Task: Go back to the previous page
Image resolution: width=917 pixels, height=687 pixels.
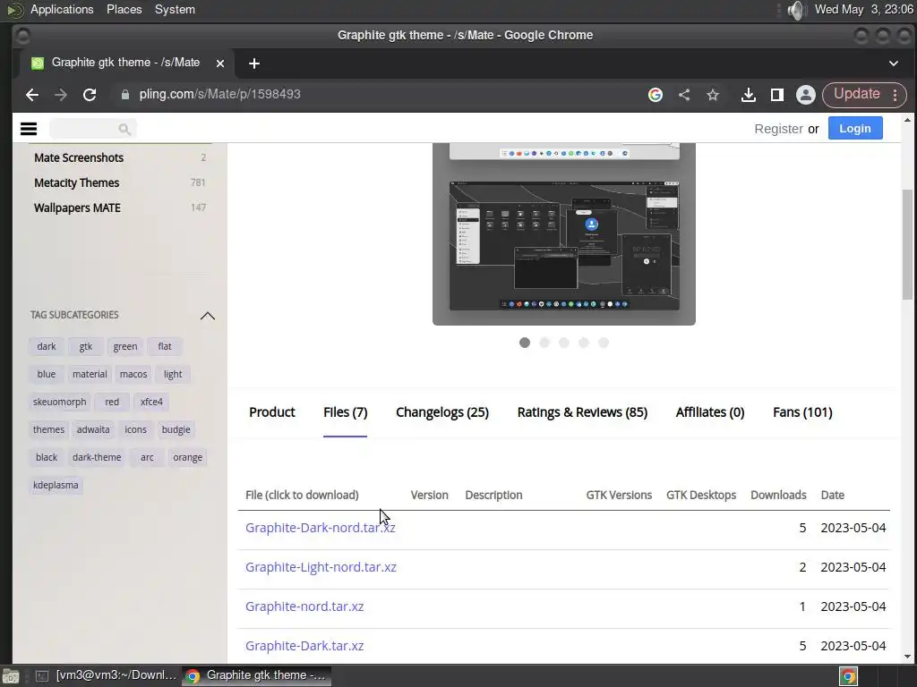Action: tap(32, 95)
